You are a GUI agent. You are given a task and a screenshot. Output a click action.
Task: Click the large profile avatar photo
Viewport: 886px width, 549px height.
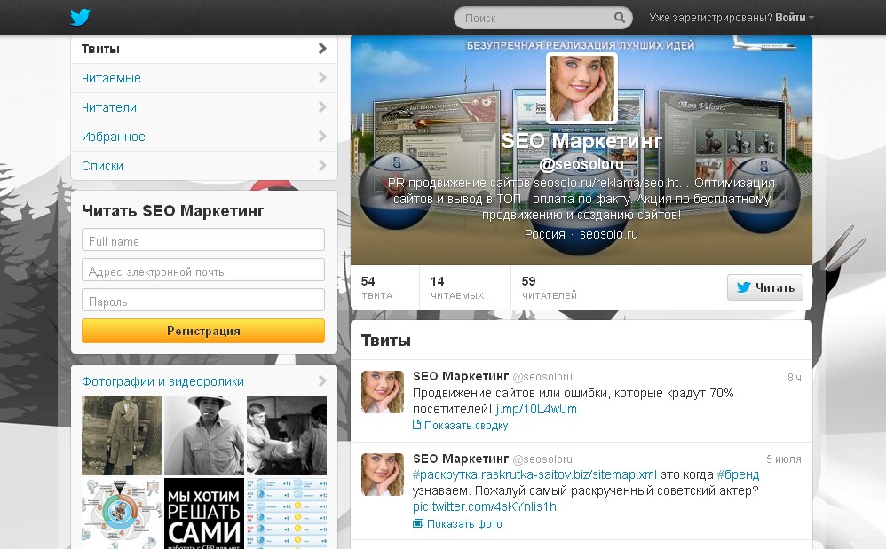coord(581,88)
